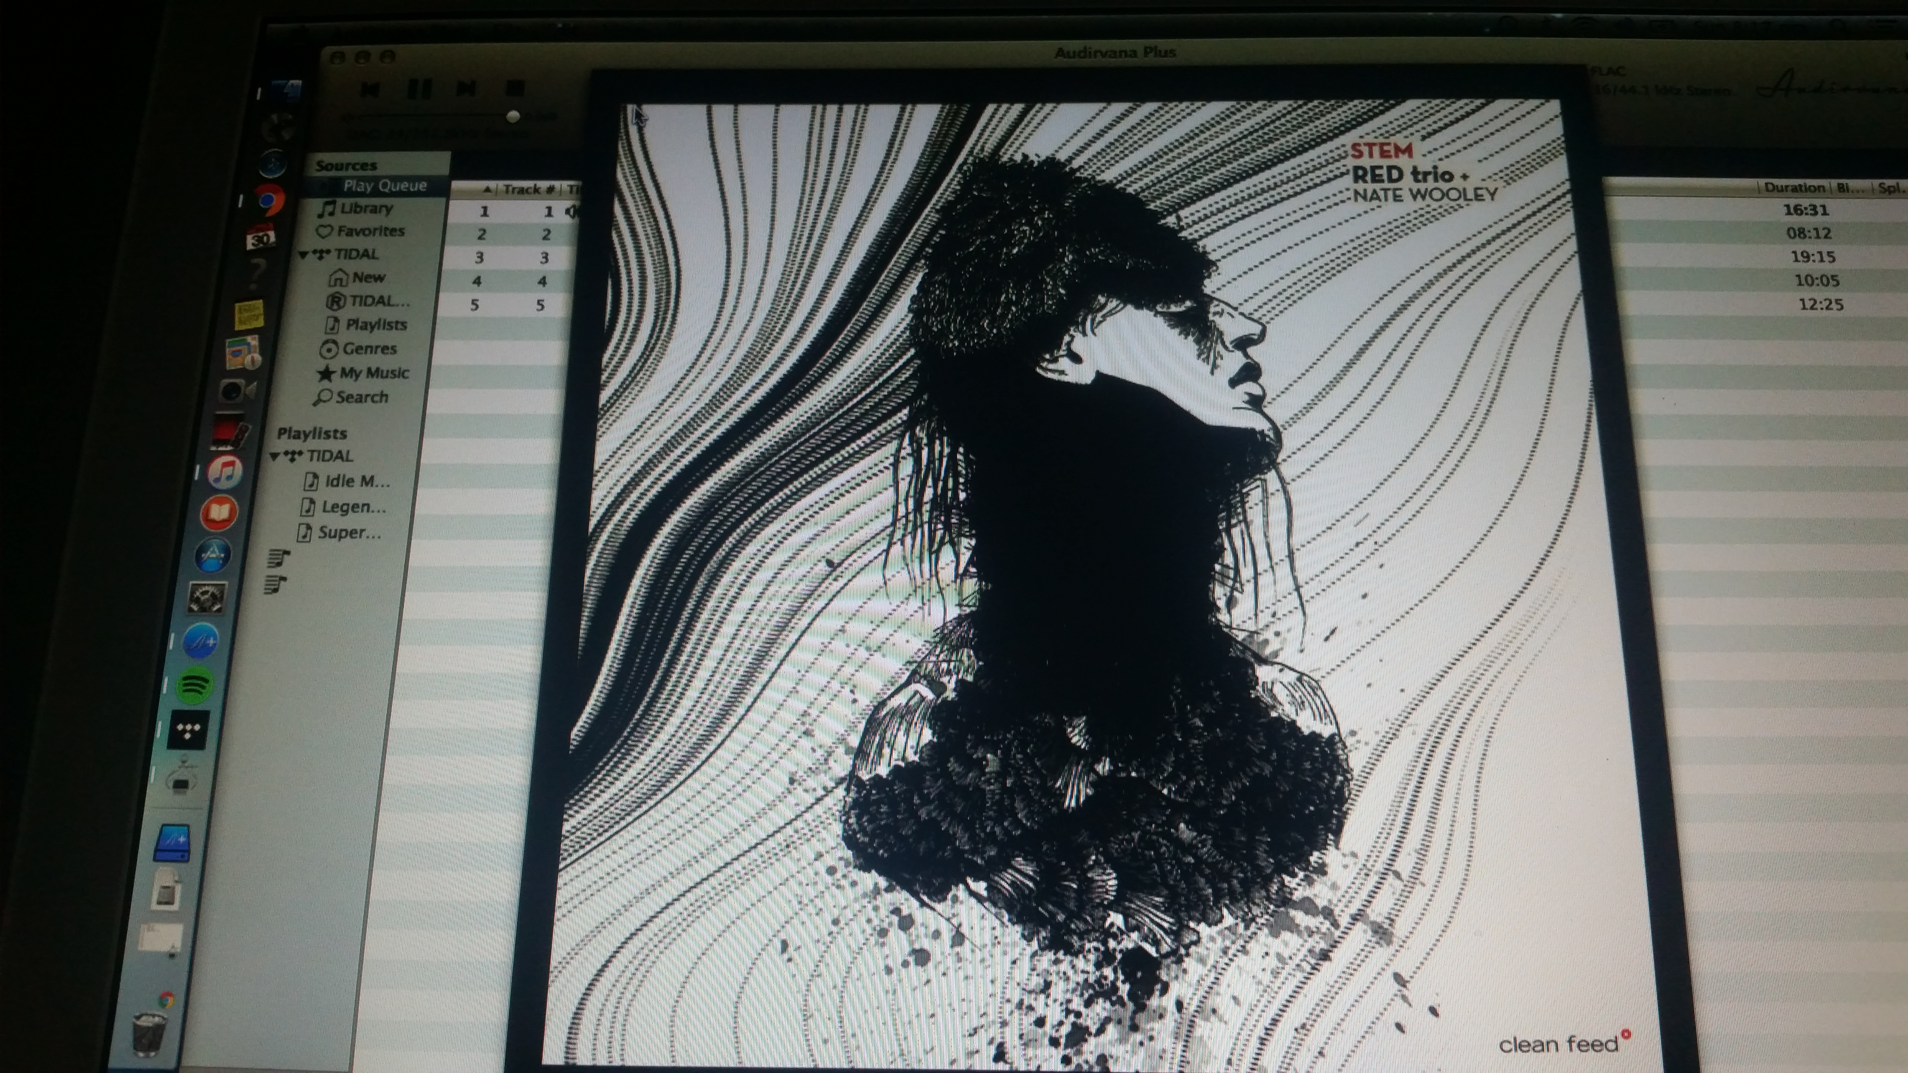
Task: Sort by the Duration column header
Action: click(1794, 188)
